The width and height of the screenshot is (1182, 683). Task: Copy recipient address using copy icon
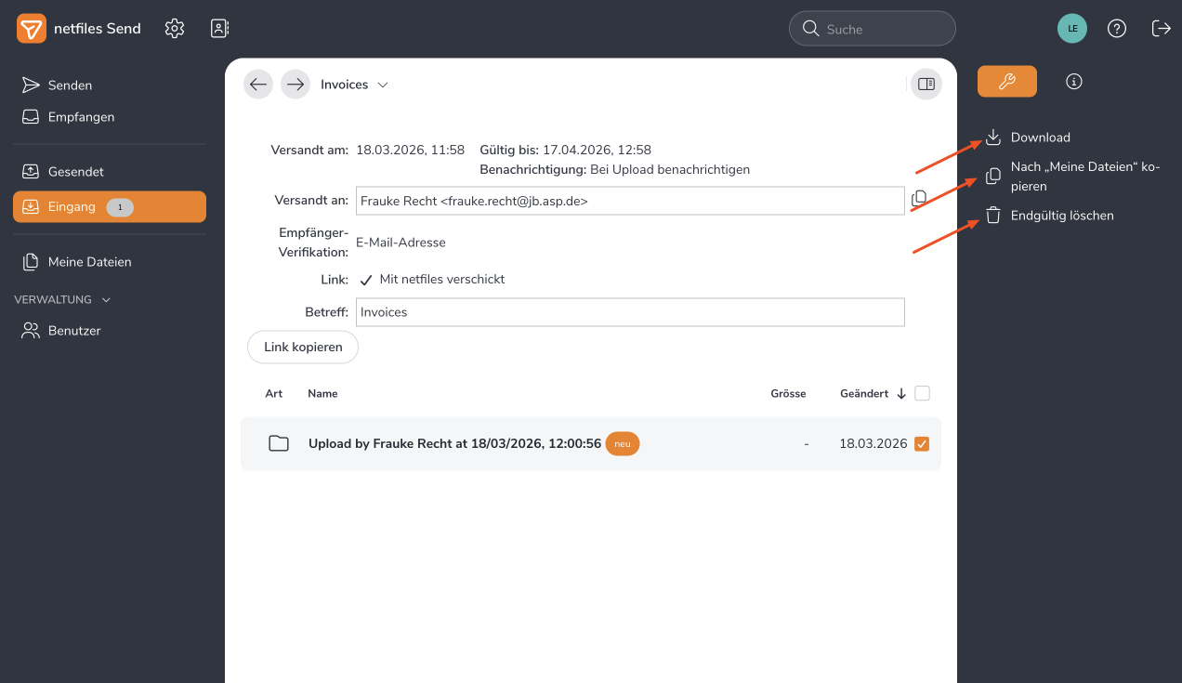[919, 199]
